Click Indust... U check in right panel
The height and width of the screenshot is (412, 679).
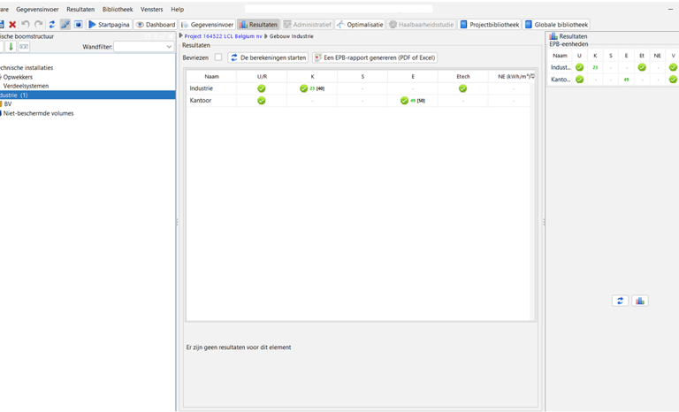pyautogui.click(x=579, y=67)
